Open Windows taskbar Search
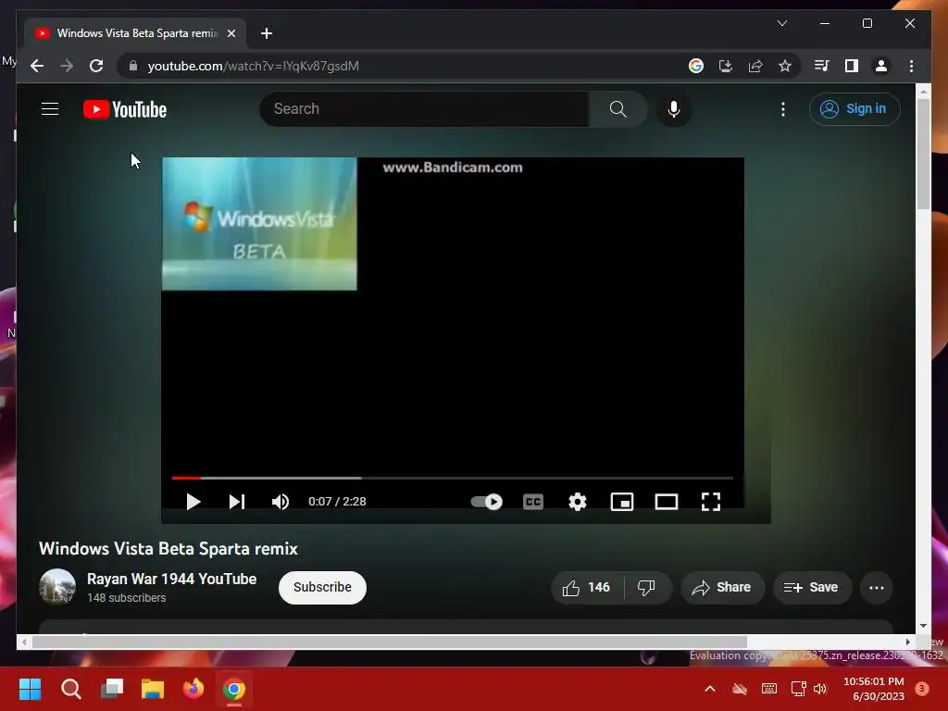The width and height of the screenshot is (948, 711). pyautogui.click(x=70, y=689)
